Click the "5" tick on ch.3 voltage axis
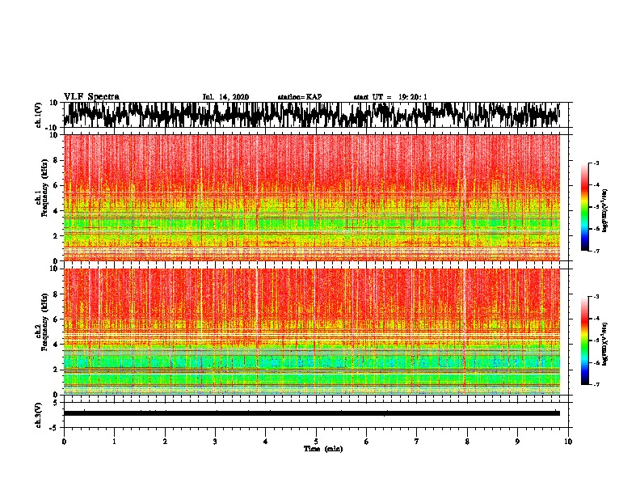 pyautogui.click(x=56, y=403)
